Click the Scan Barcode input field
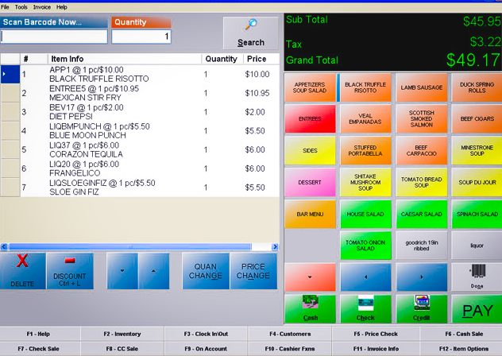 click(54, 37)
